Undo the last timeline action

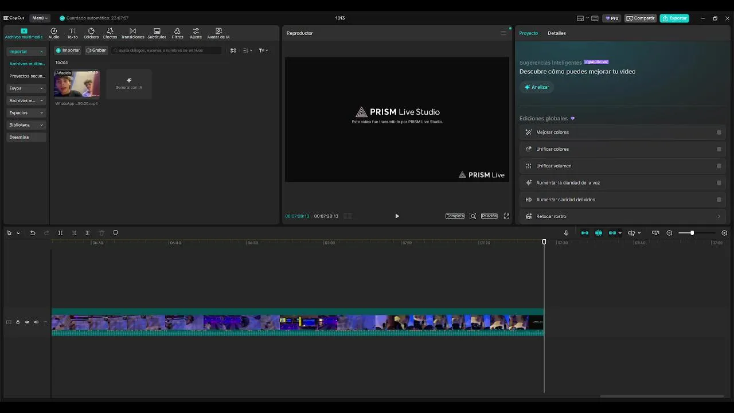[x=33, y=233]
